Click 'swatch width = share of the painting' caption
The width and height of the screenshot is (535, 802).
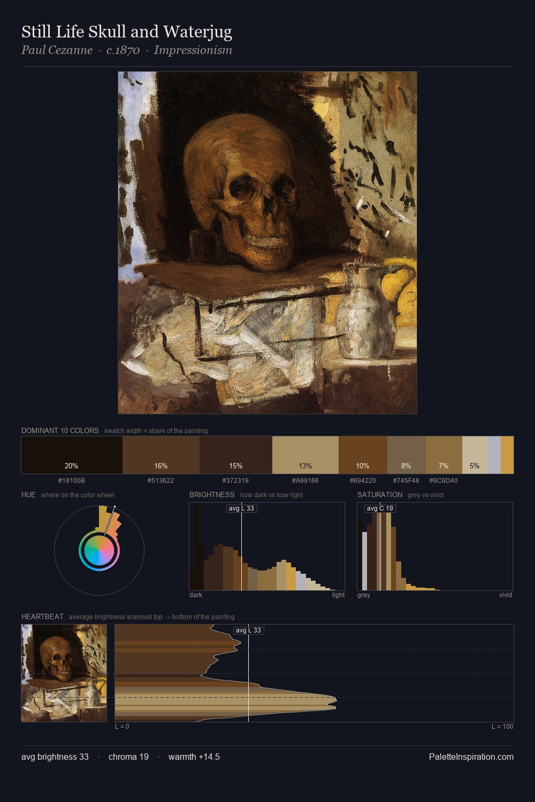click(x=156, y=431)
